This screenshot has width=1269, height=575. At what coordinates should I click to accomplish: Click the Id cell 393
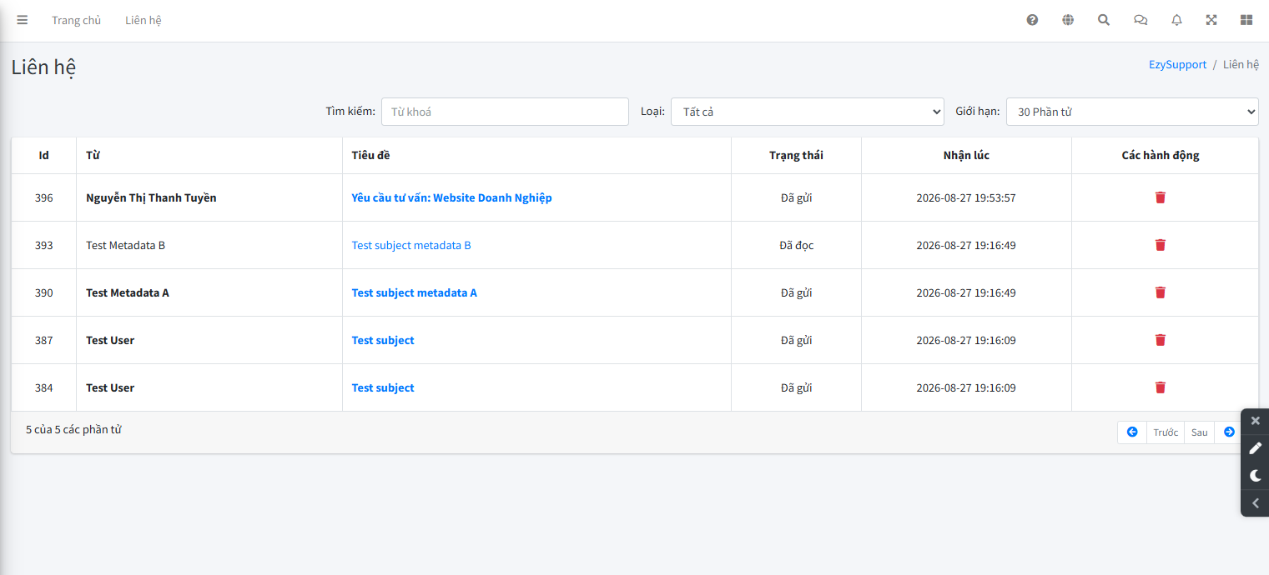[x=43, y=245]
